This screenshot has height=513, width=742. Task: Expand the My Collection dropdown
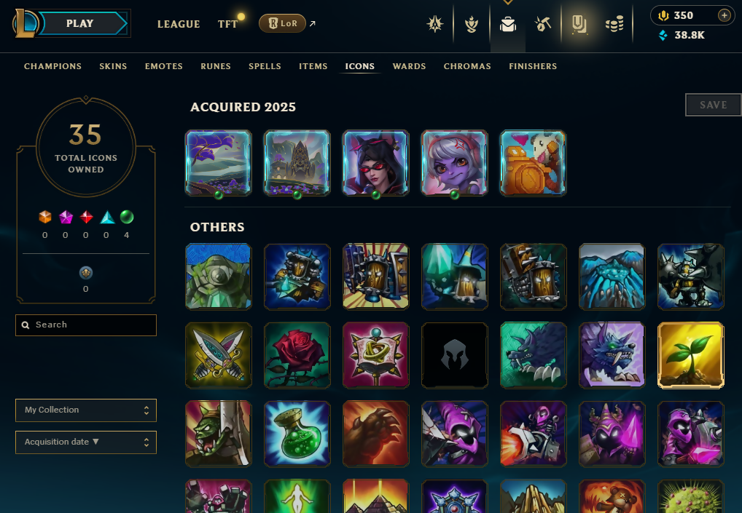coord(86,410)
